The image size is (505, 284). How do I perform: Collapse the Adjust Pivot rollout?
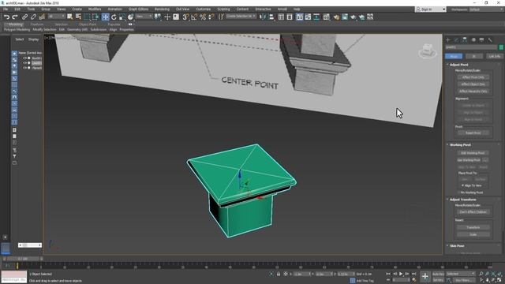point(458,65)
